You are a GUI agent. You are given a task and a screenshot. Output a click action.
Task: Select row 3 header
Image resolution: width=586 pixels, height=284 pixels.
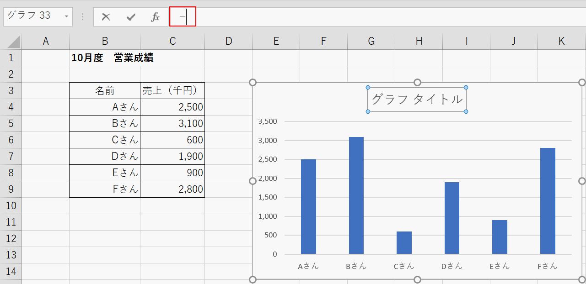(x=11, y=90)
